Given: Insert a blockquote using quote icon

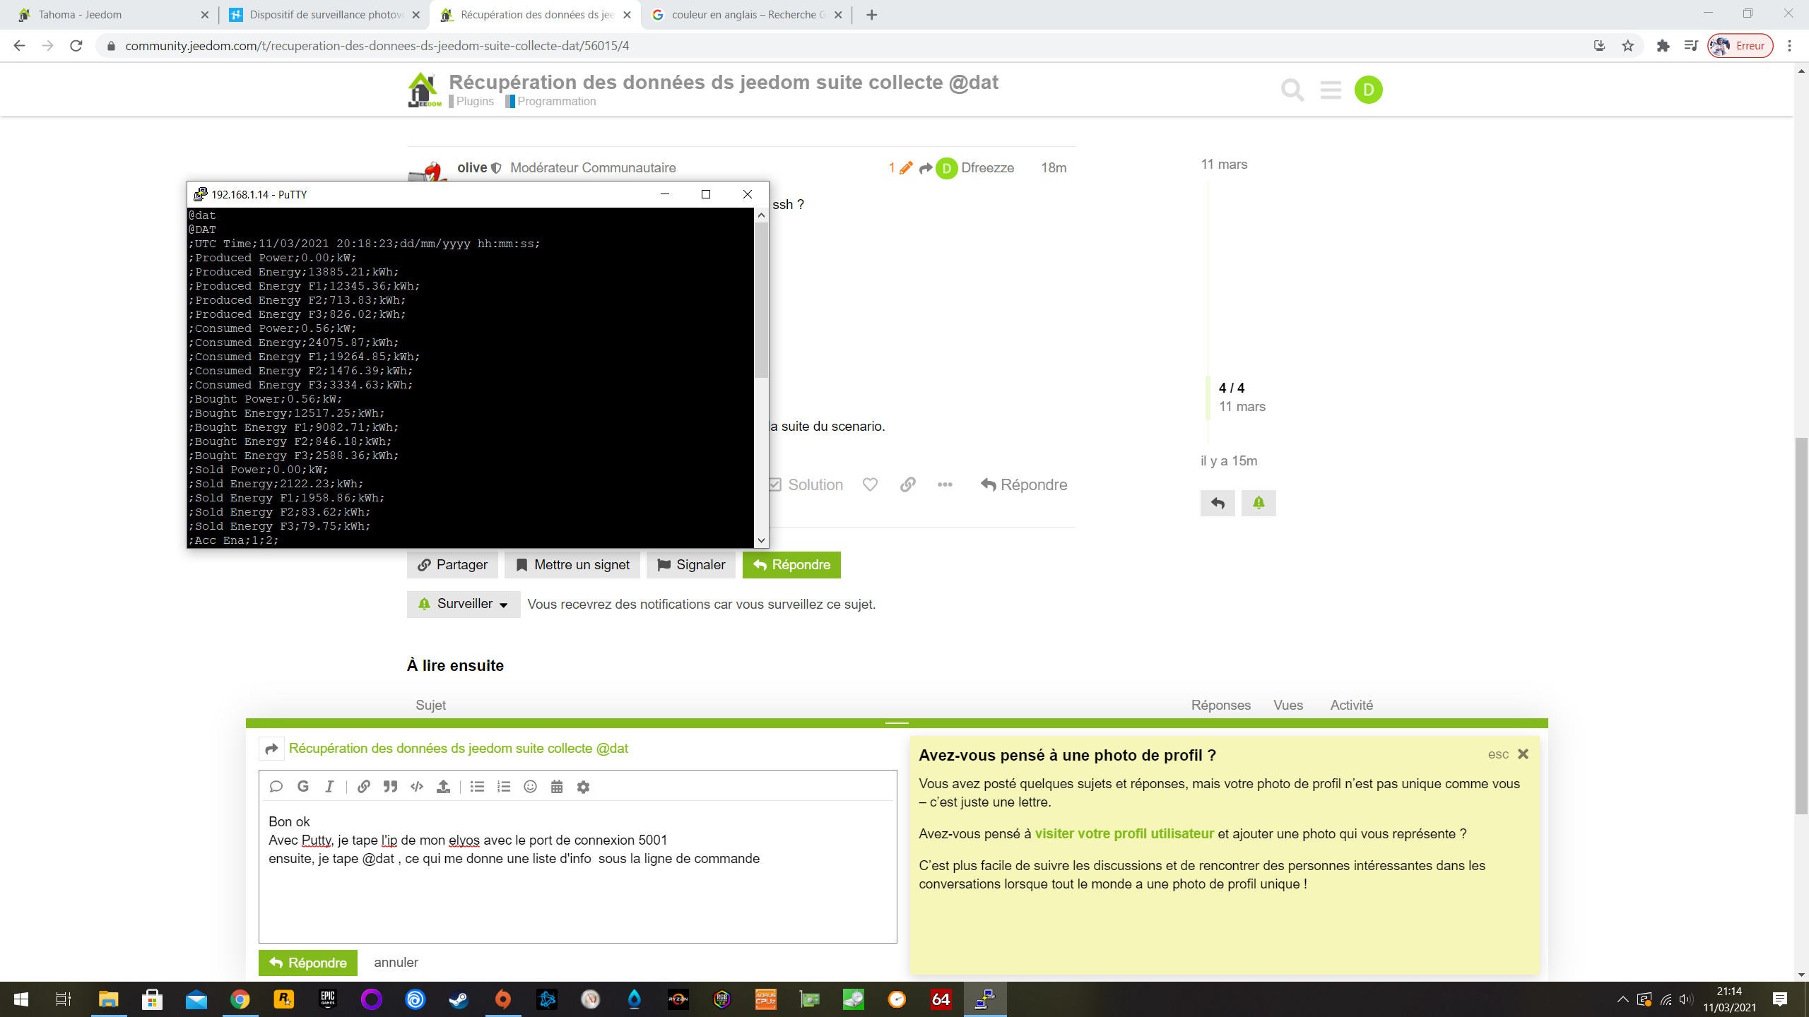Looking at the screenshot, I should 390,787.
